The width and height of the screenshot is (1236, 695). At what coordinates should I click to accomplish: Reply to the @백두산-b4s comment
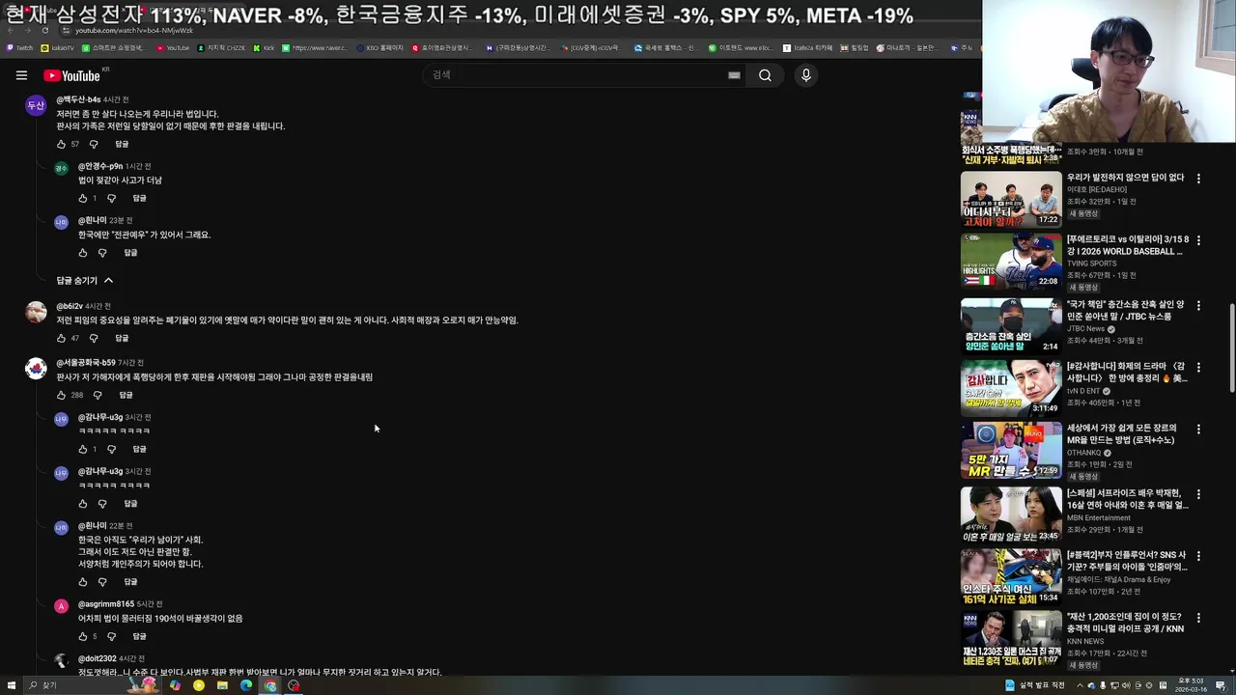coord(122,144)
